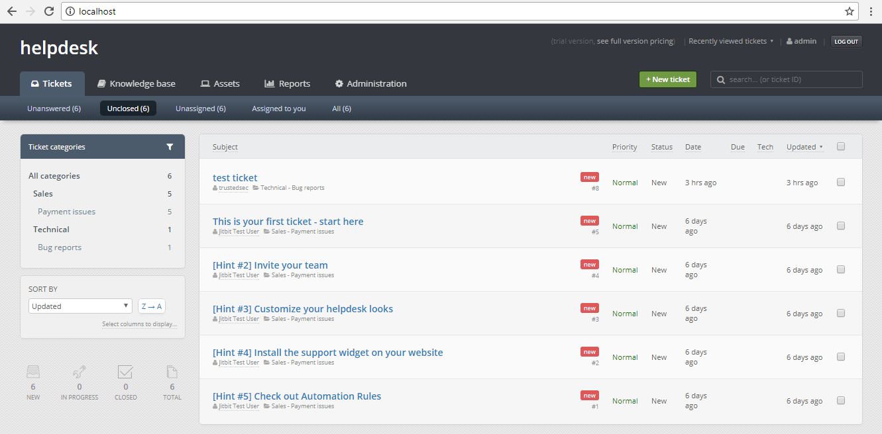Toggle the select-all checkbox in table header

pyautogui.click(x=841, y=147)
